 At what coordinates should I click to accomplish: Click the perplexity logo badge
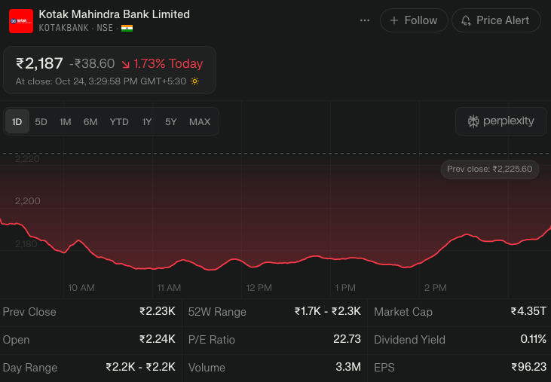click(x=501, y=121)
